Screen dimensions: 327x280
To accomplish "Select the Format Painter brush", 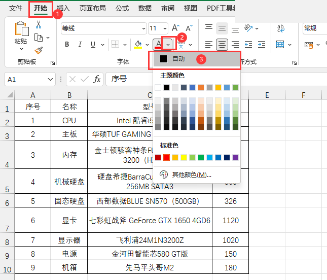I will 39,50.
